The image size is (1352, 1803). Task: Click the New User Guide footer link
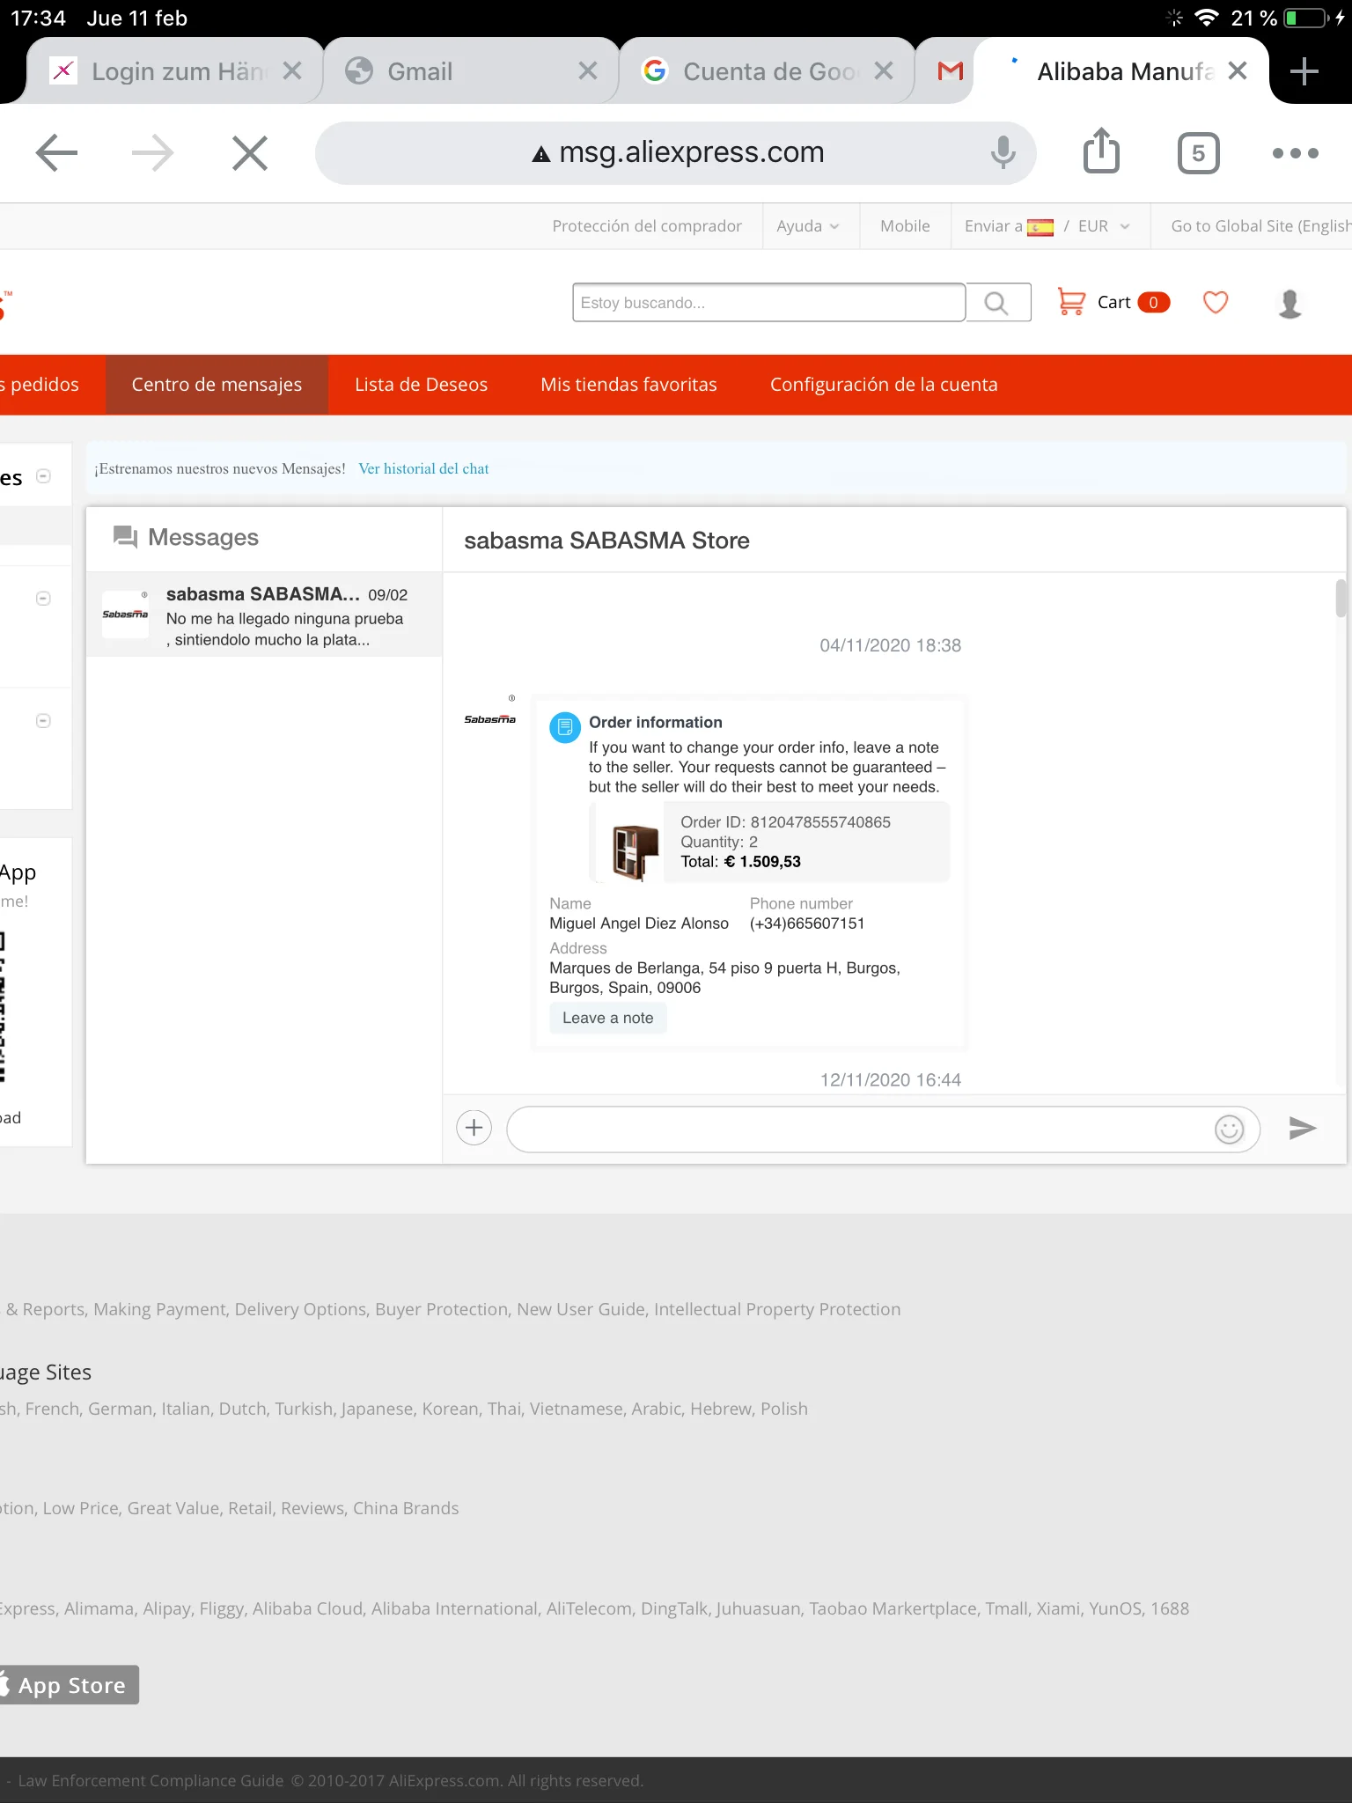pos(581,1309)
